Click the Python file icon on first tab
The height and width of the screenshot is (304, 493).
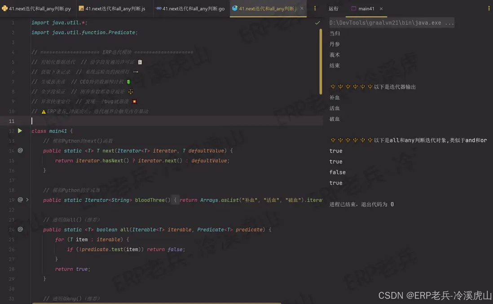point(5,9)
